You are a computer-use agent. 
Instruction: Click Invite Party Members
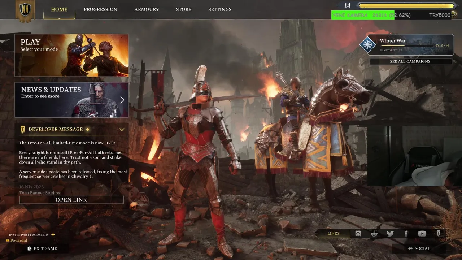[29, 235]
